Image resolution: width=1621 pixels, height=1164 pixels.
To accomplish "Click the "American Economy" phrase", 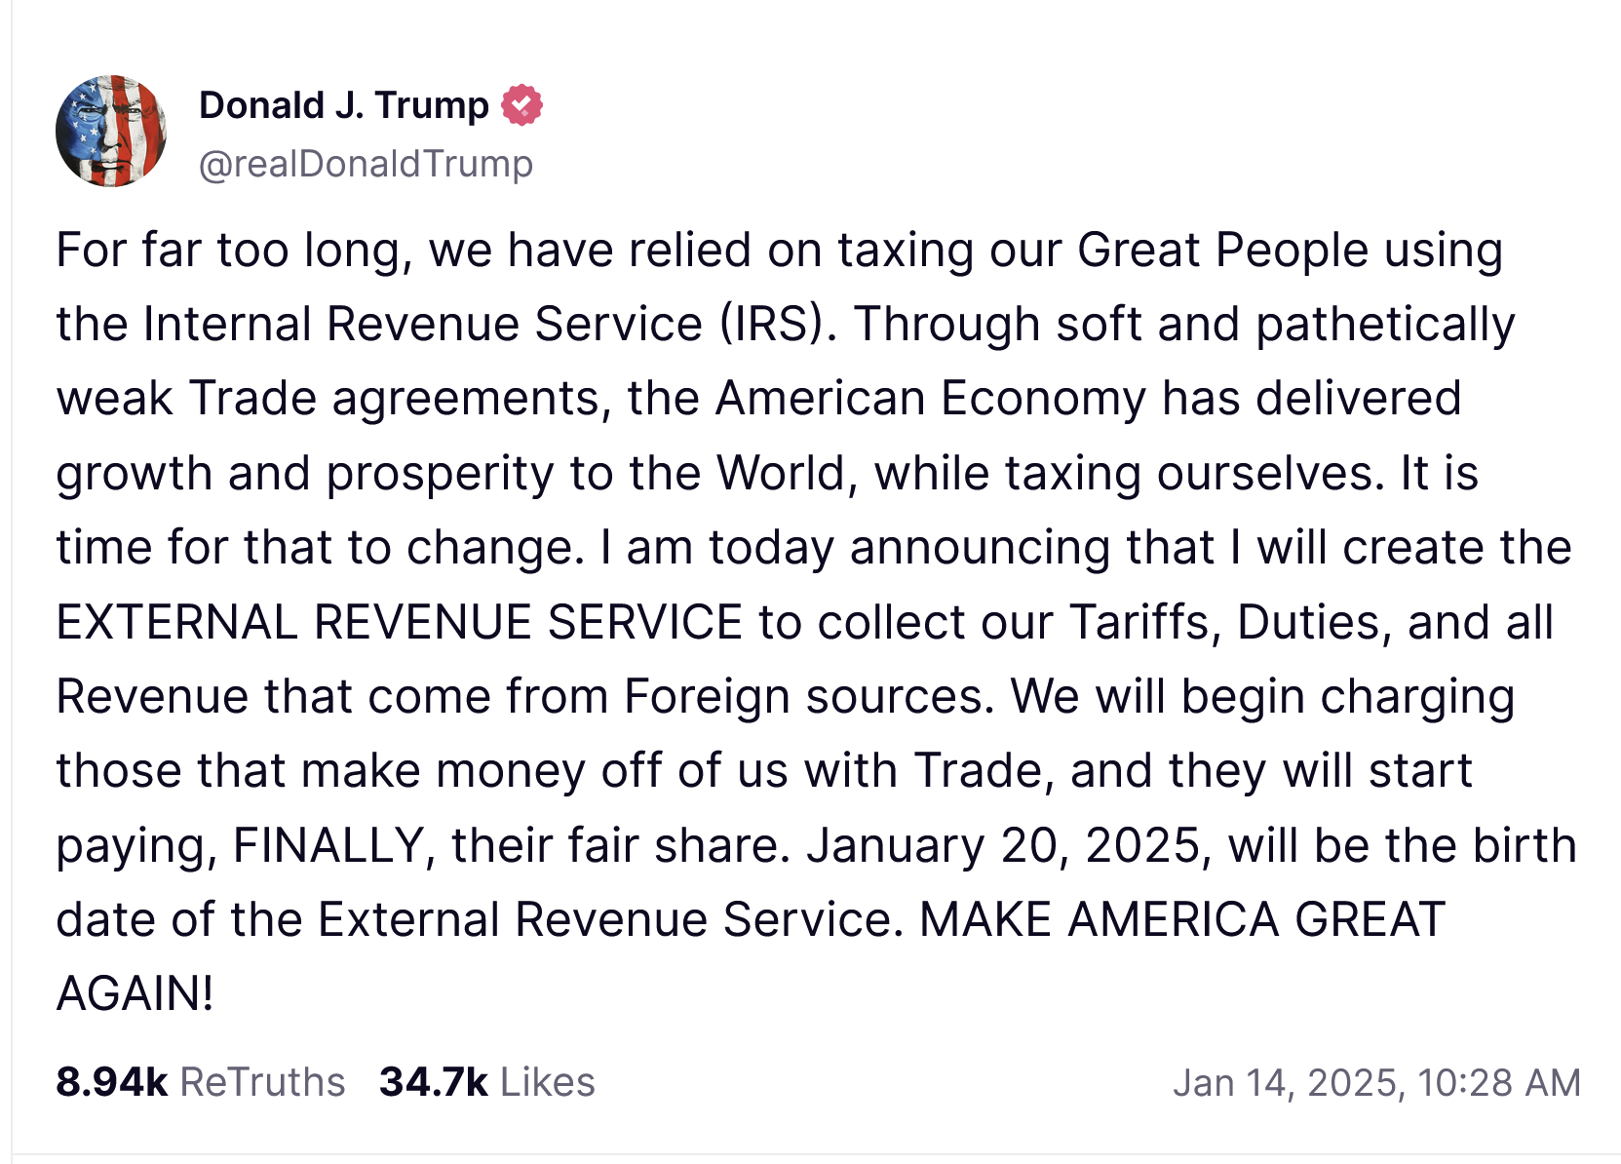I will (x=929, y=399).
